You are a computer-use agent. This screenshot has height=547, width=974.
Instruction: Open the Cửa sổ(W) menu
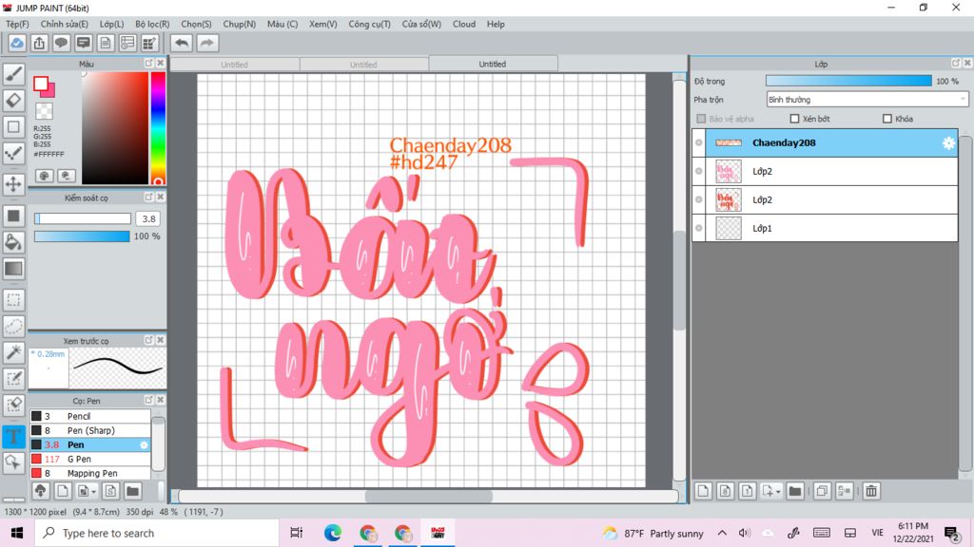pos(421,24)
